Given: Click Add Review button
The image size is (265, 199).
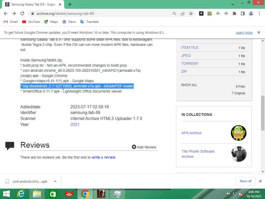Looking at the screenshot, I should [x=144, y=147].
